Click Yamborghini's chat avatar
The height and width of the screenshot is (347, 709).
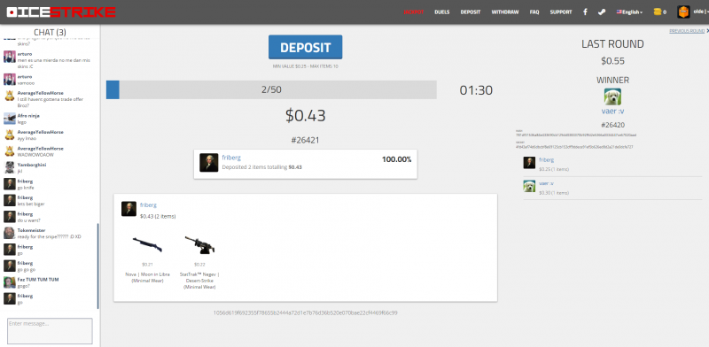tap(10, 167)
